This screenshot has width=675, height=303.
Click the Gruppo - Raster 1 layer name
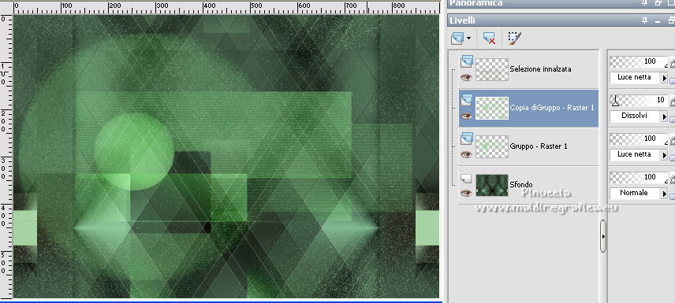[x=538, y=146]
